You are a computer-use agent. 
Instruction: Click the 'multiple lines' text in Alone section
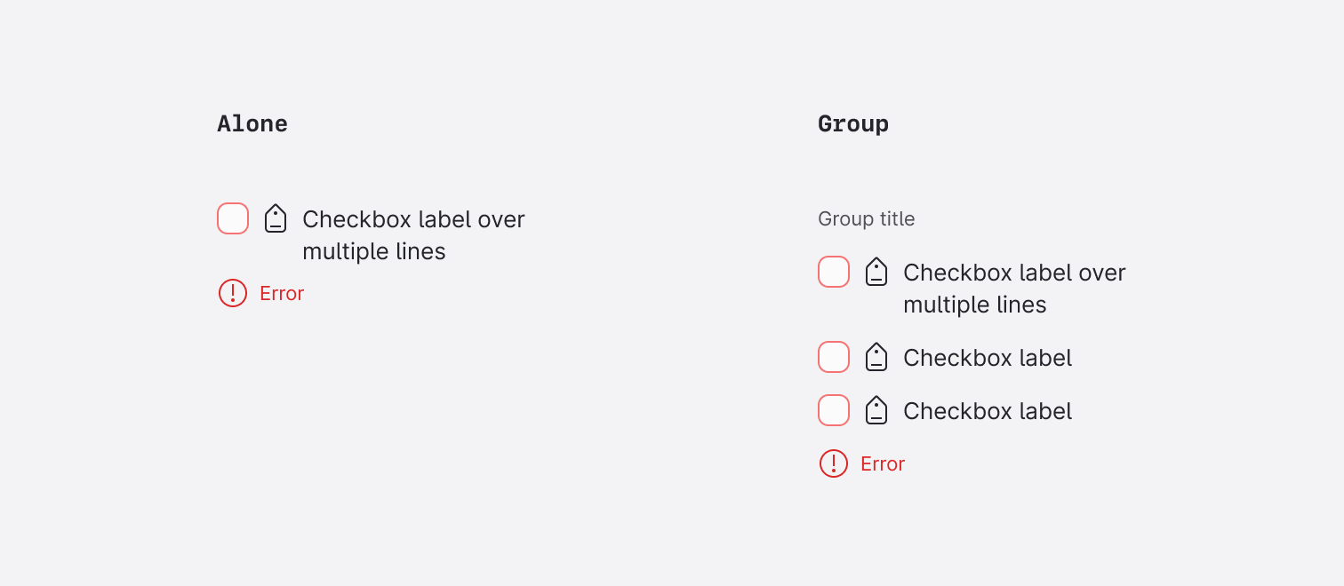click(374, 251)
